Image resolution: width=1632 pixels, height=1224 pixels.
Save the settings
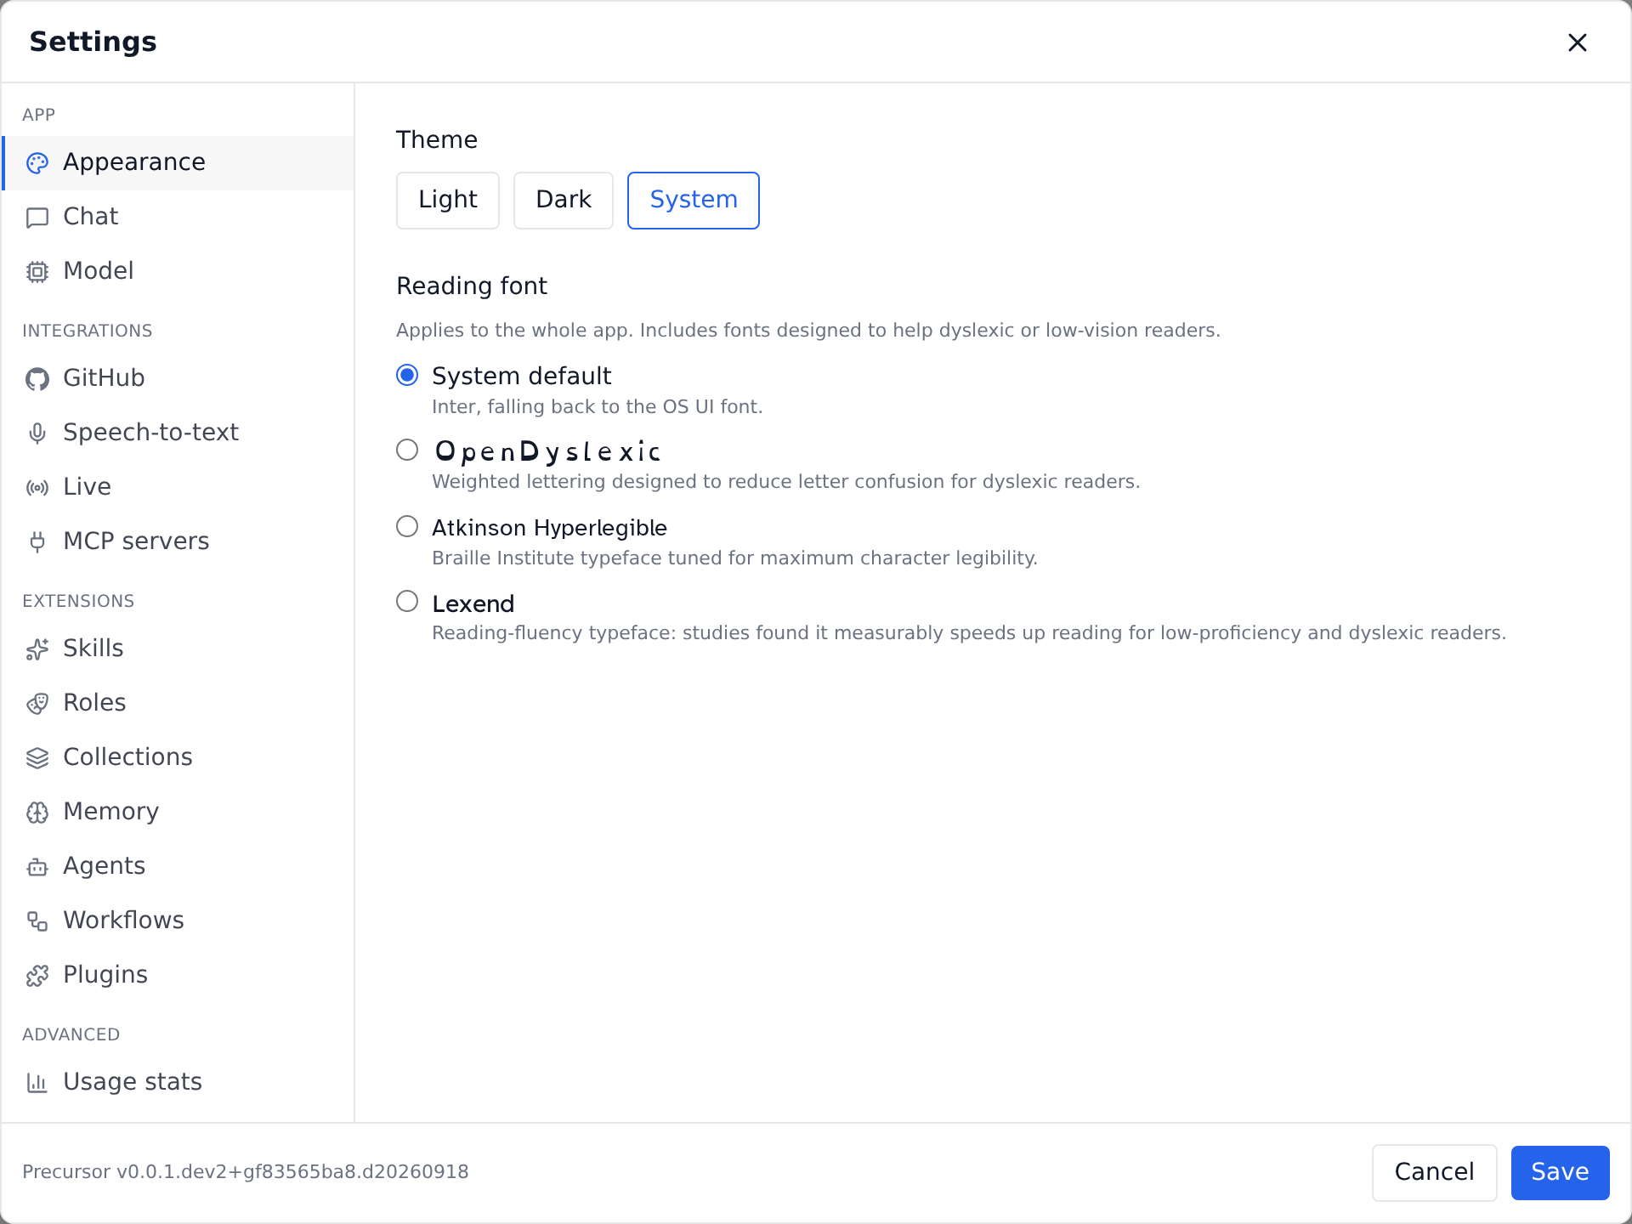1561,1173
